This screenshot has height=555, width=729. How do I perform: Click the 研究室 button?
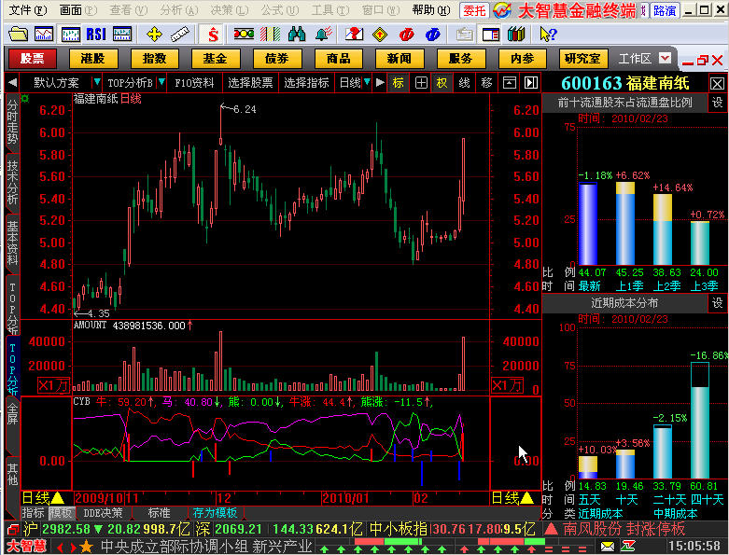[584, 58]
